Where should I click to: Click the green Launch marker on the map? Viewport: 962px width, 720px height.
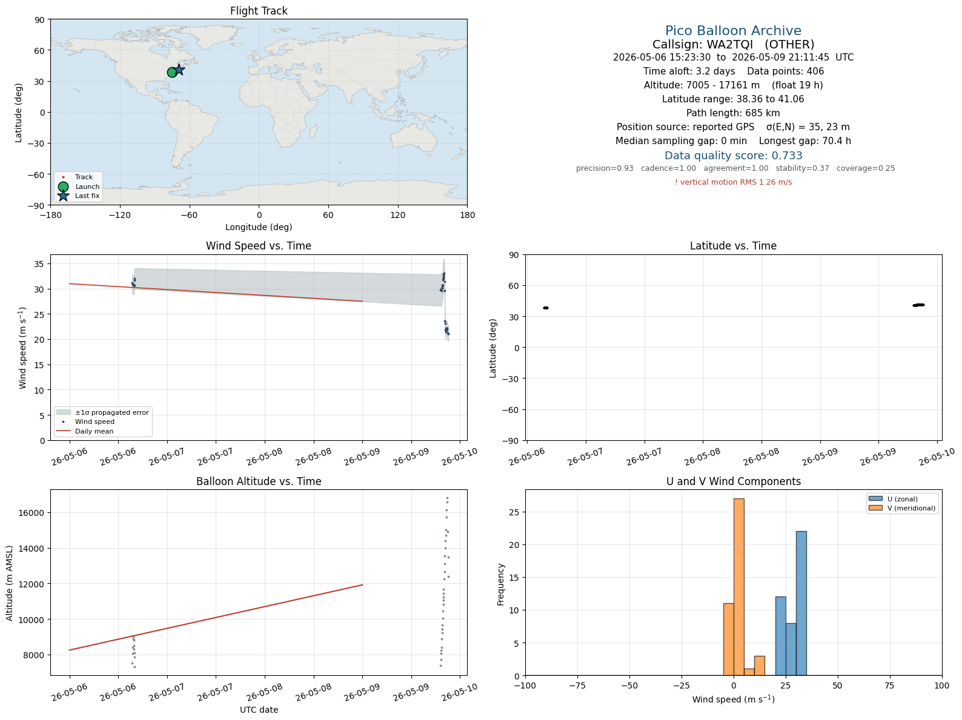pyautogui.click(x=173, y=72)
